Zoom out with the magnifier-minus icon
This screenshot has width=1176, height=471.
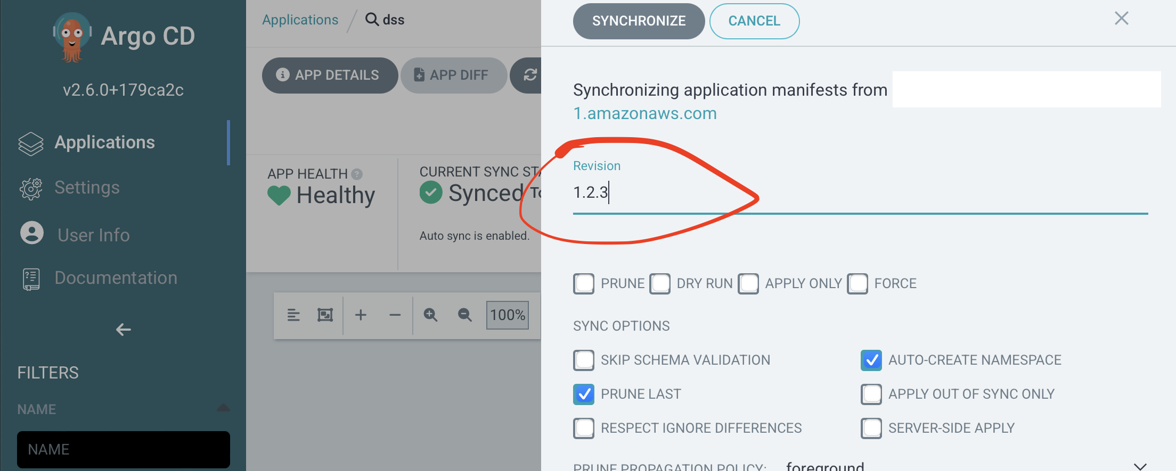tap(464, 315)
